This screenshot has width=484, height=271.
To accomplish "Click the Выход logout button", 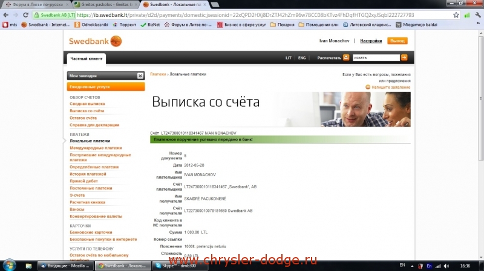I will (397, 41).
